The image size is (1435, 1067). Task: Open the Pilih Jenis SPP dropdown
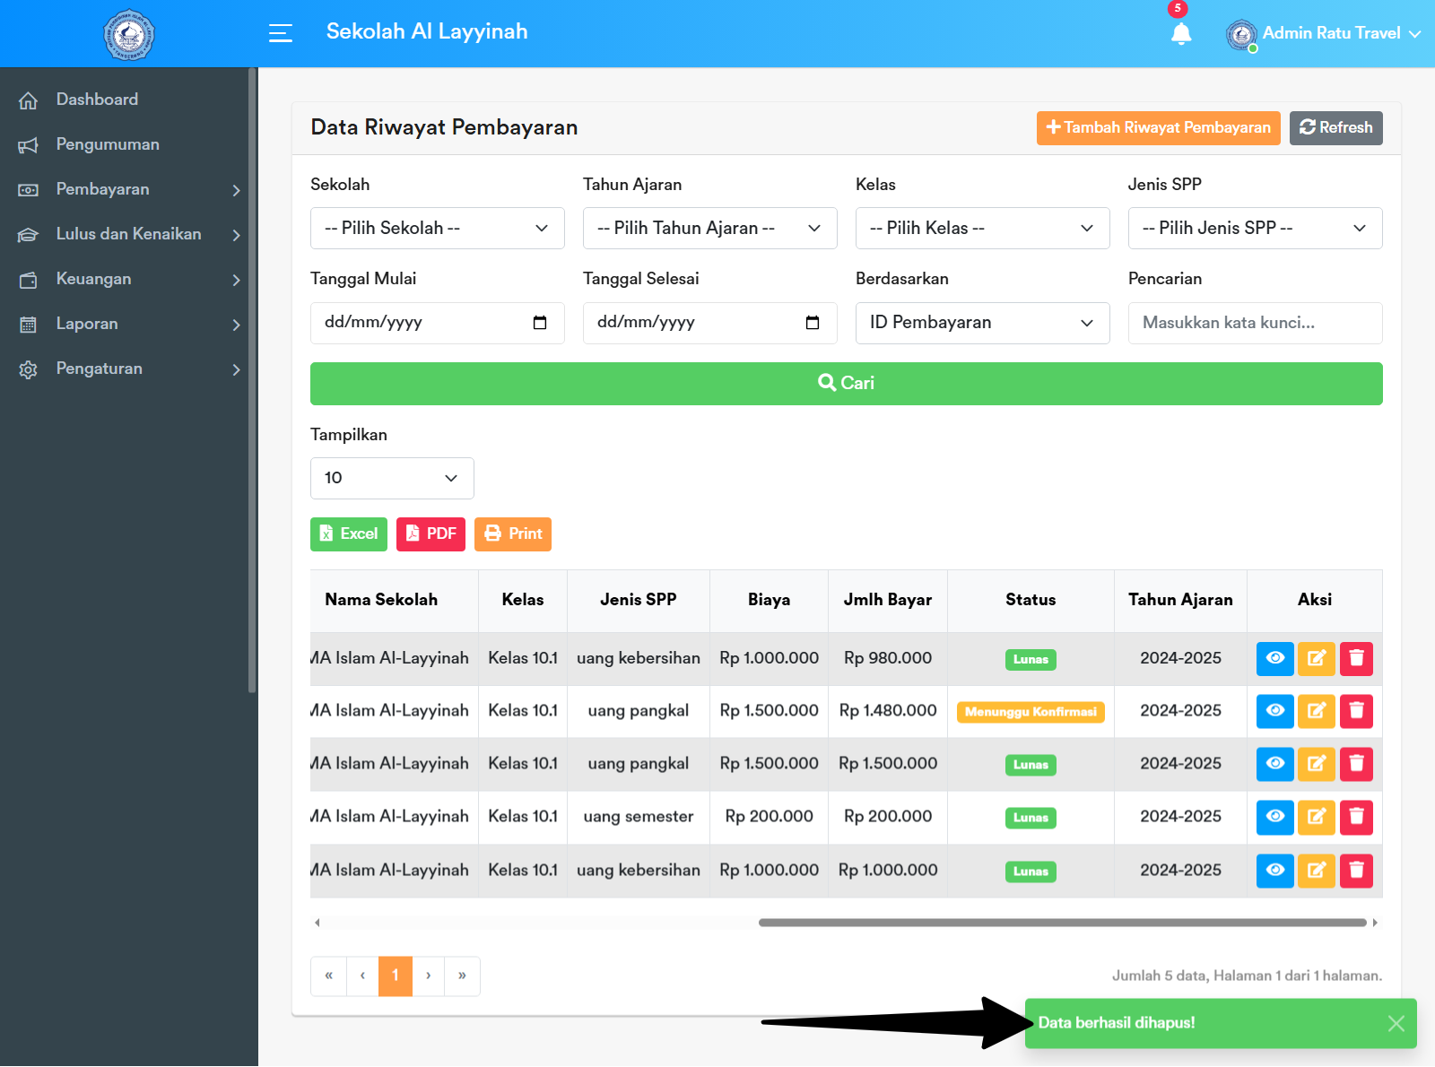click(x=1254, y=229)
